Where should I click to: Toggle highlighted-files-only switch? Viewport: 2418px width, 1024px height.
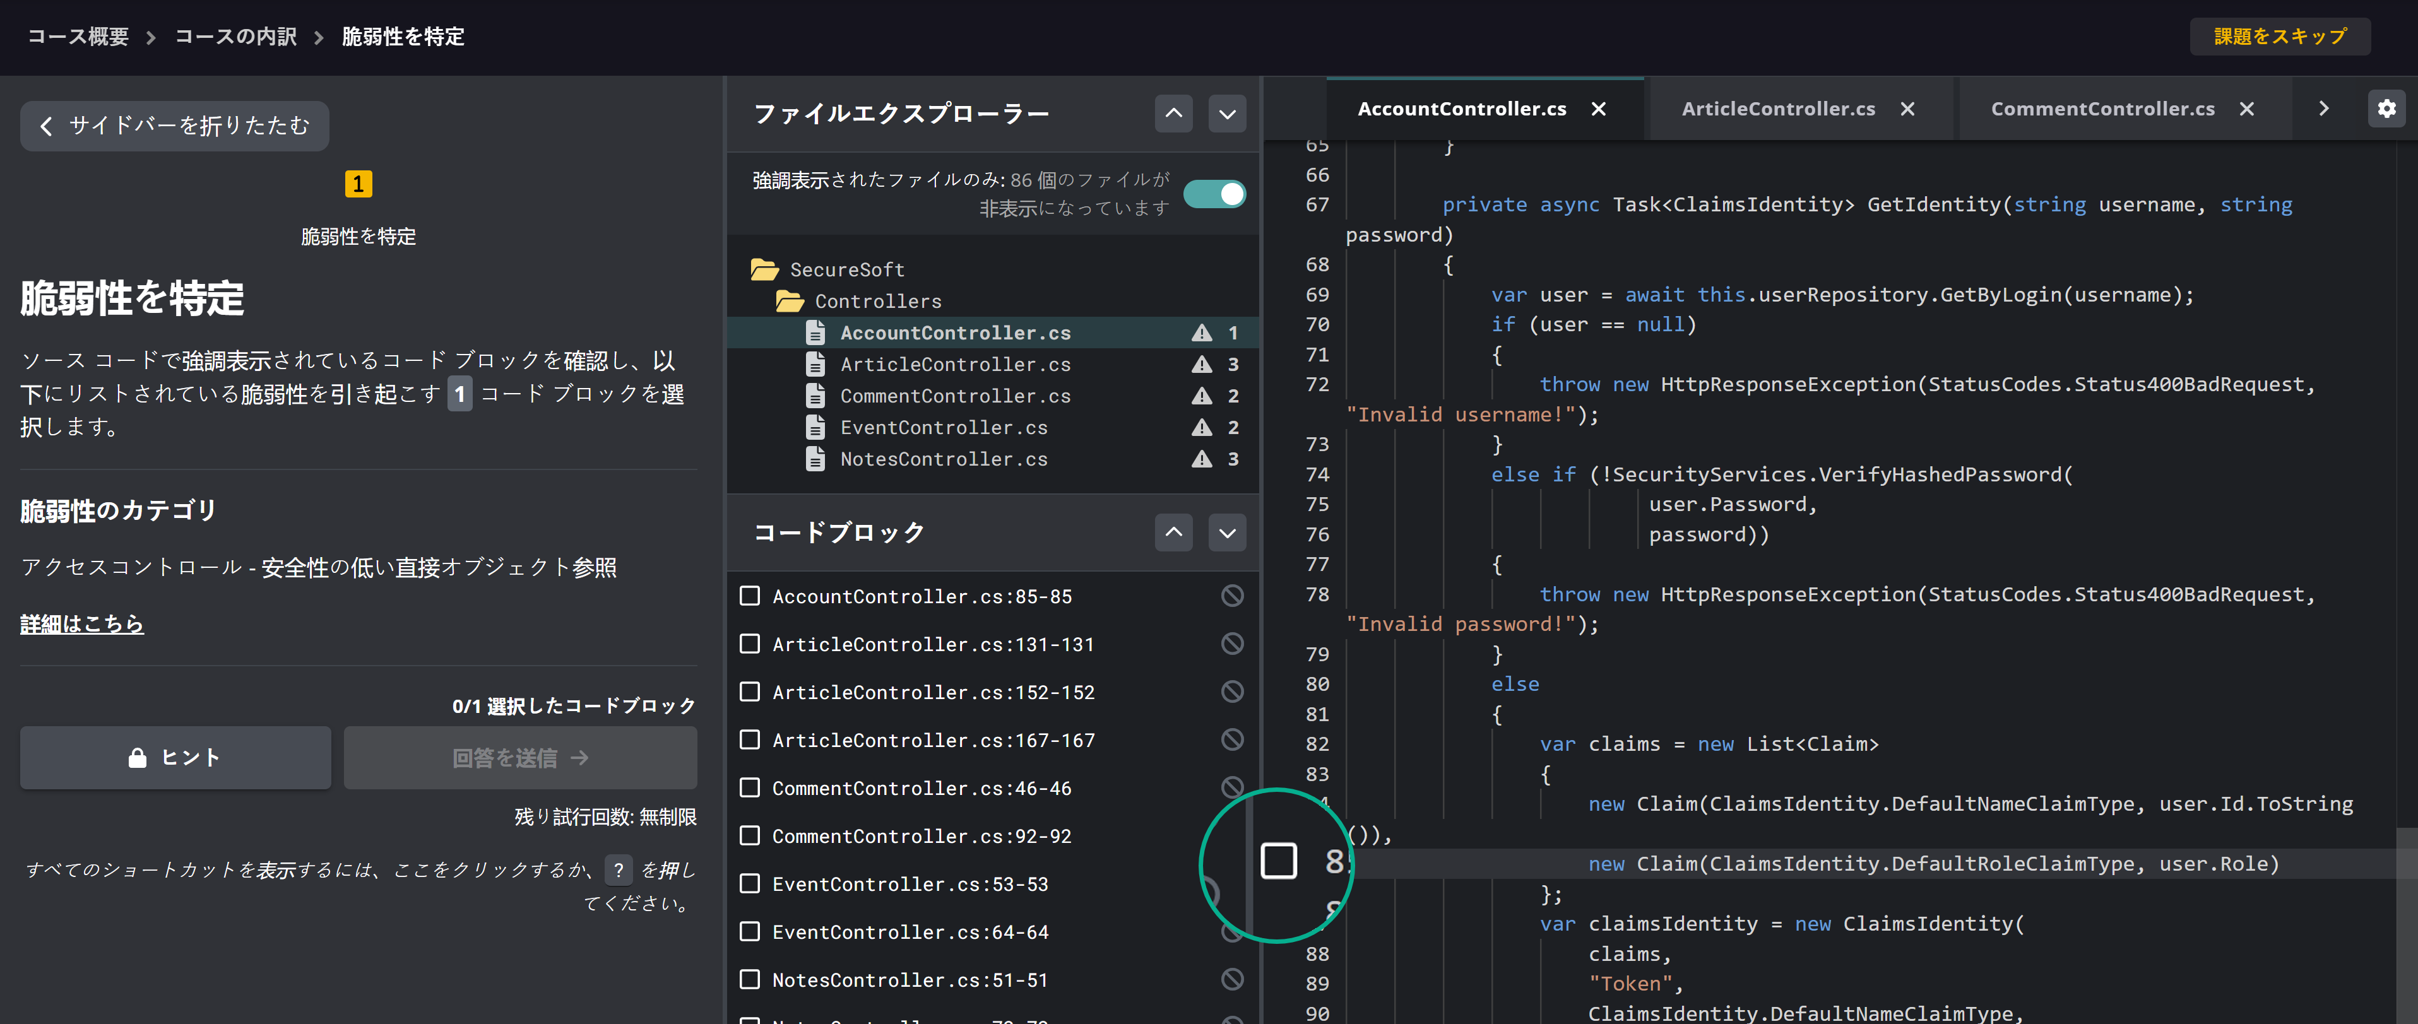(x=1214, y=194)
